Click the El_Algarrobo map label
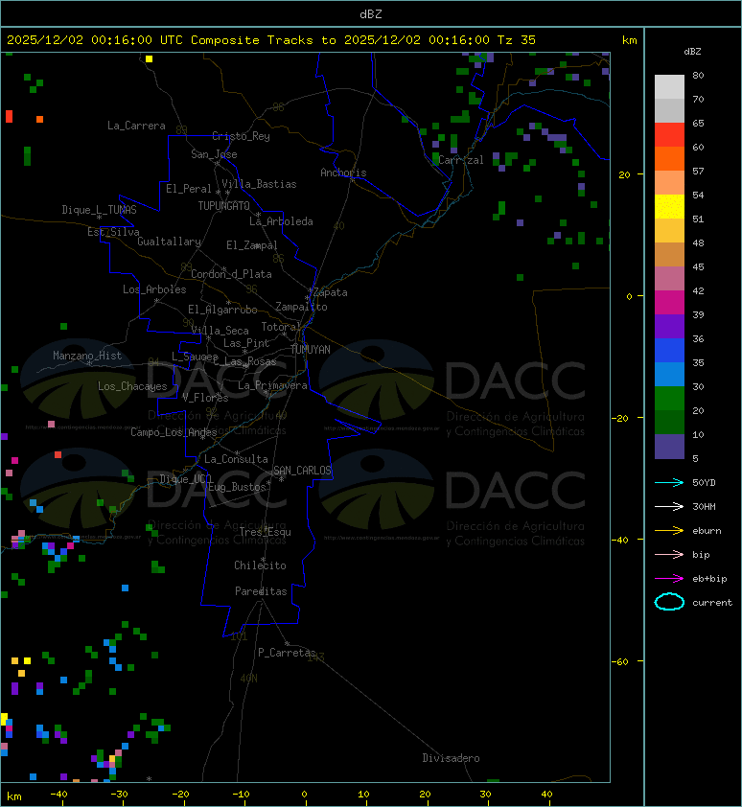This screenshot has height=807, width=742. point(222,310)
